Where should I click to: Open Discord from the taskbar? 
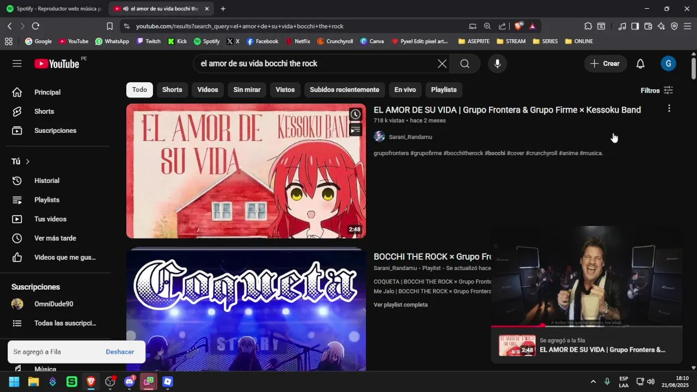click(x=129, y=382)
